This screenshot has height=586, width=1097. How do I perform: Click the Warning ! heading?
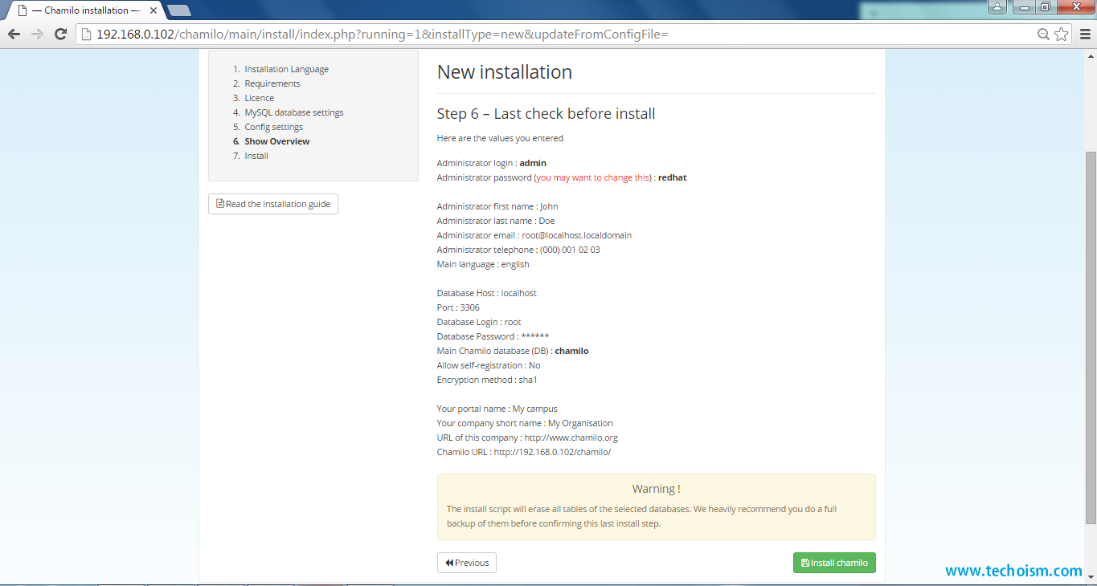pyautogui.click(x=656, y=489)
